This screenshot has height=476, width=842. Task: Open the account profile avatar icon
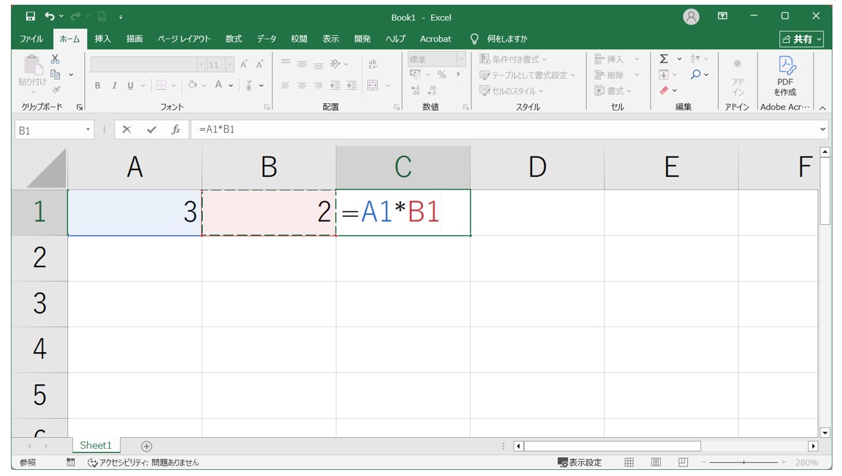691,16
